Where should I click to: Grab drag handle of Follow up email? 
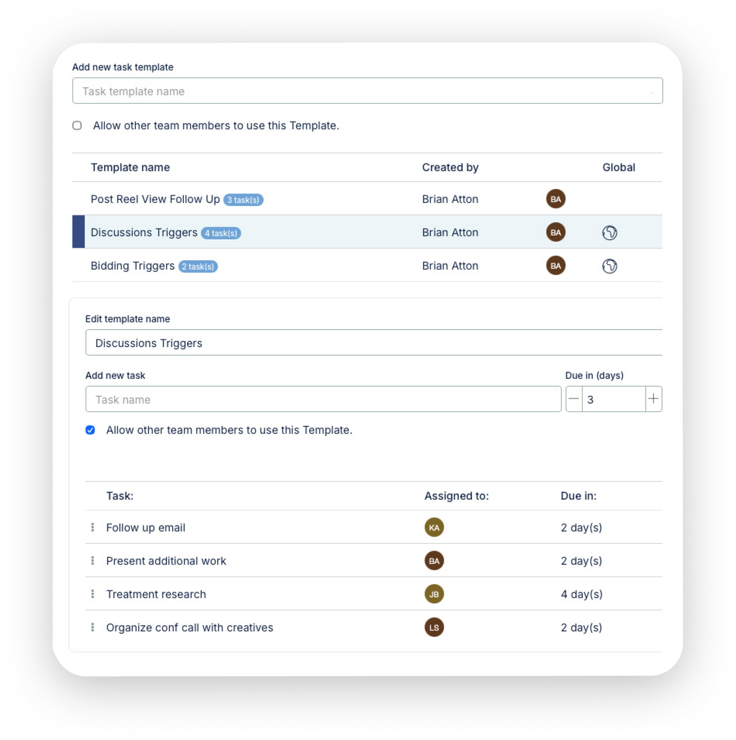coord(93,527)
